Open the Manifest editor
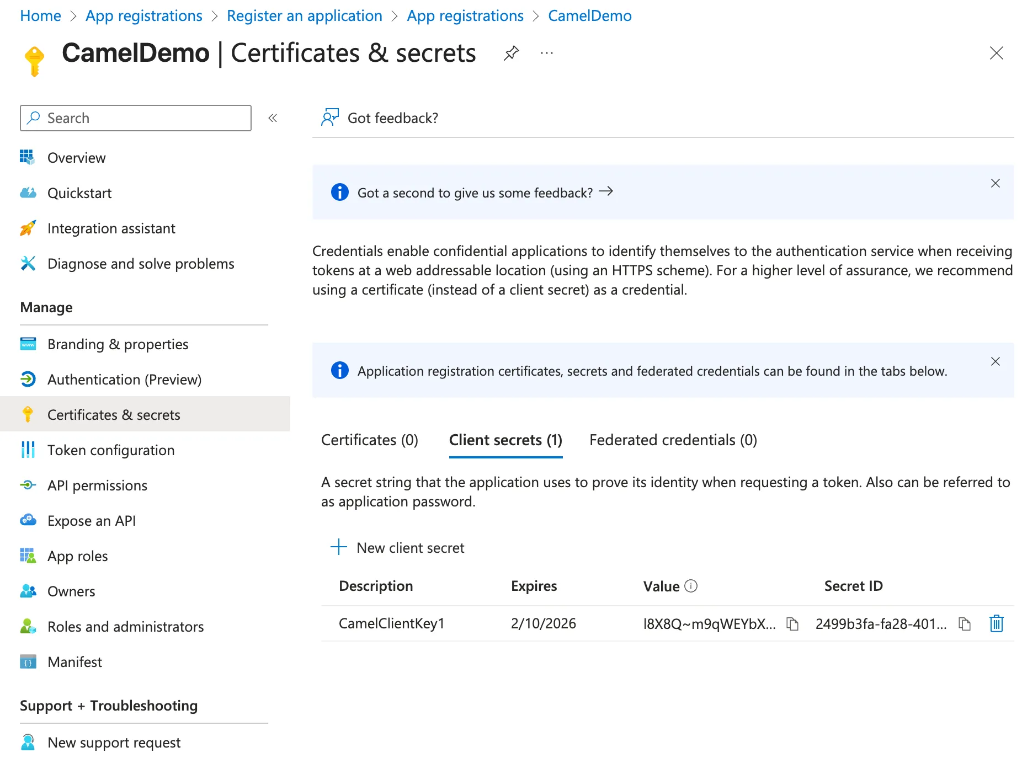 point(74,662)
